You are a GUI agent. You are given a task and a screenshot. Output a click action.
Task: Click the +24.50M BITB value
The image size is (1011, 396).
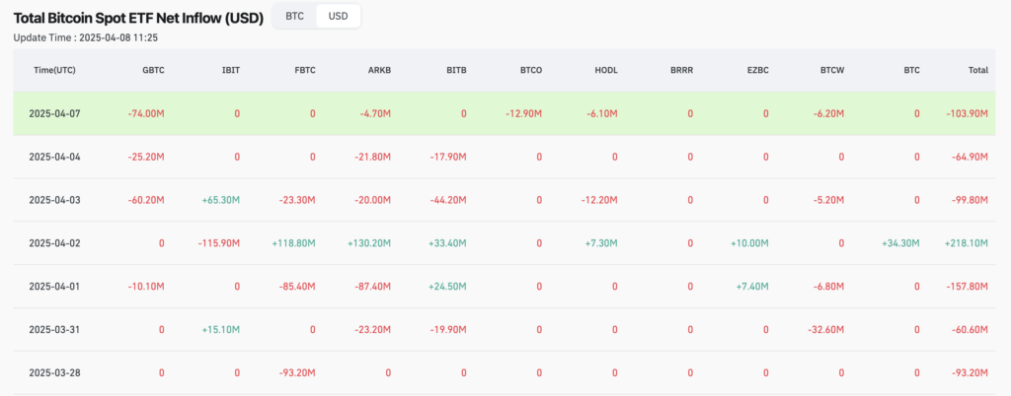(x=447, y=287)
